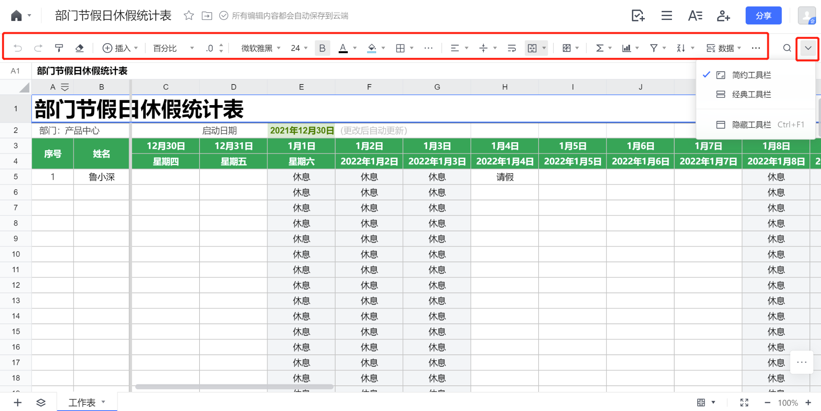Open the sum formula icon
The width and height of the screenshot is (821, 411).
[x=599, y=48]
